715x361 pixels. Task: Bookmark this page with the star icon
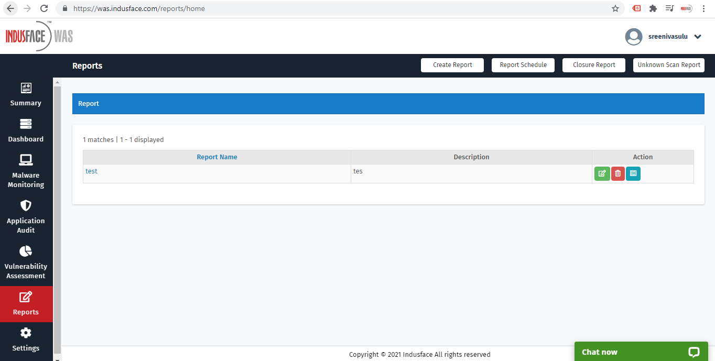click(615, 8)
